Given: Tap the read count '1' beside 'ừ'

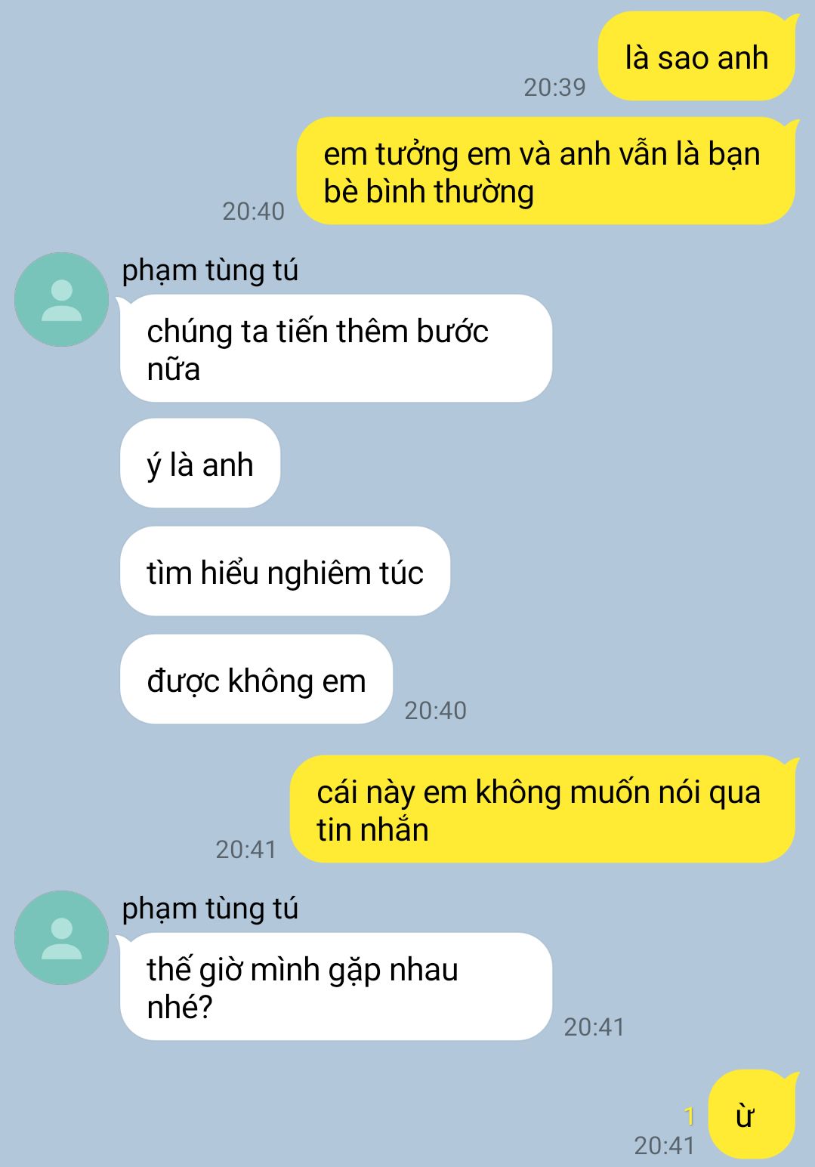Looking at the screenshot, I should [x=689, y=1116].
